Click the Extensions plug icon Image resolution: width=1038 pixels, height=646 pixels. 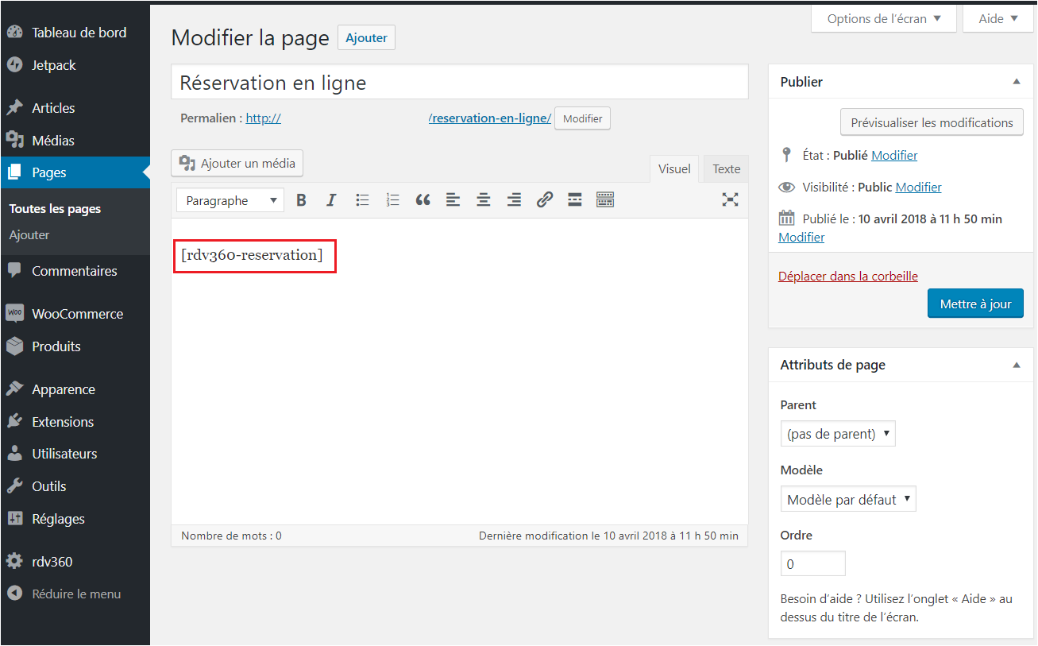[14, 422]
